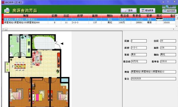The height and width of the screenshot is (107, 178).
Task: Click the table vertical scrollbar down arrow
Action: pos(177,26)
